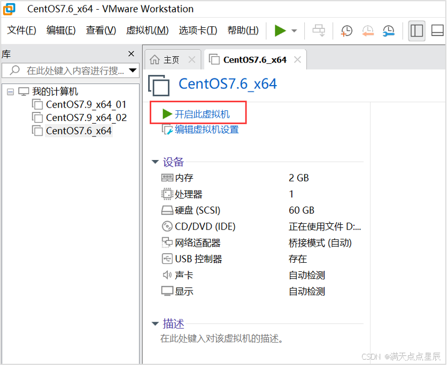Select the CD/DVD (IDE) device row

[261, 226]
